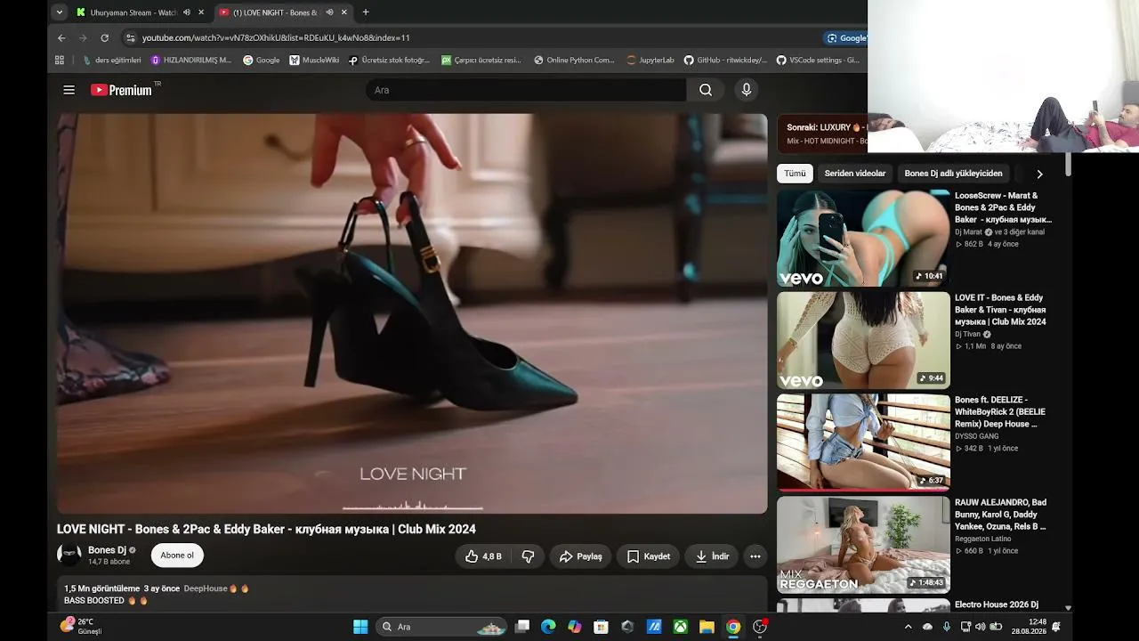Open the Bones Dj channel name link
The image size is (1139, 641).
107,550
